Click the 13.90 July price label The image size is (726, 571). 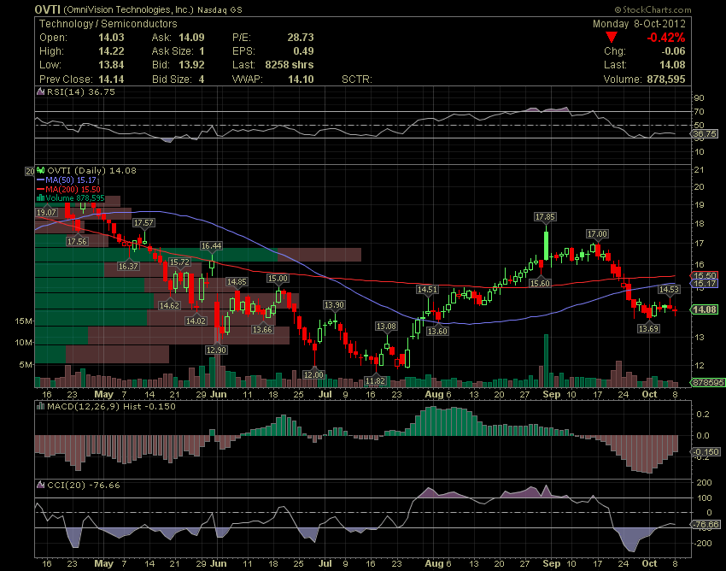[334, 304]
